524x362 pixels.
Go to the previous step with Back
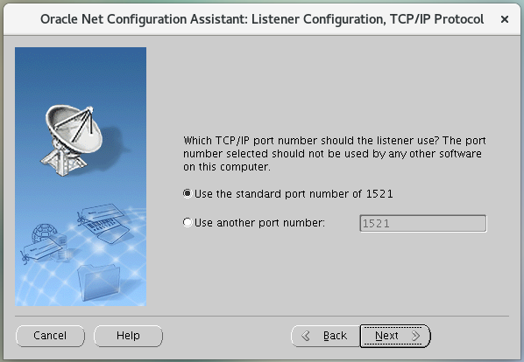click(326, 336)
